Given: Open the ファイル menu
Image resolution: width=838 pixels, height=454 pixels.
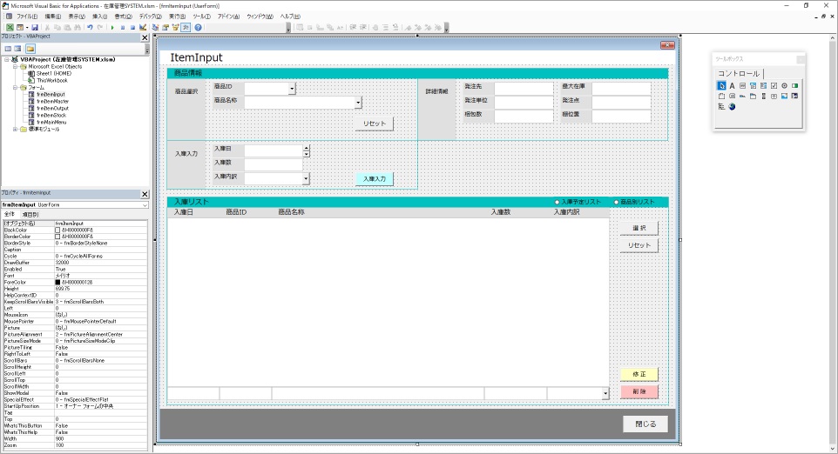Looking at the screenshot, I should (27, 17).
